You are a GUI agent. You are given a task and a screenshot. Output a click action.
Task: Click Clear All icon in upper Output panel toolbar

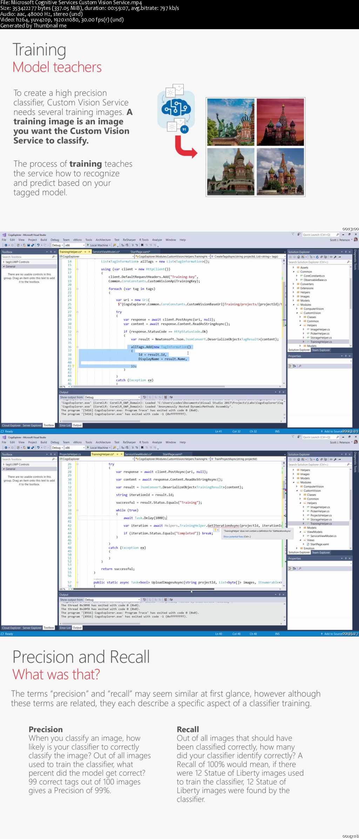(x=165, y=397)
